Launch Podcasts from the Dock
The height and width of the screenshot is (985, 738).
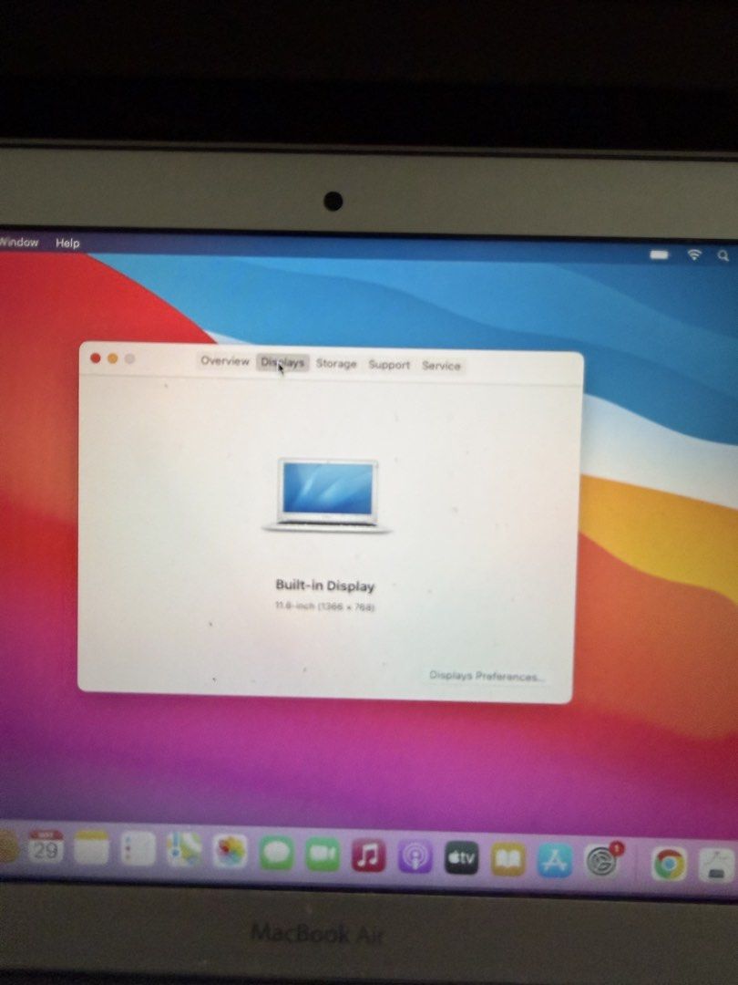click(415, 856)
